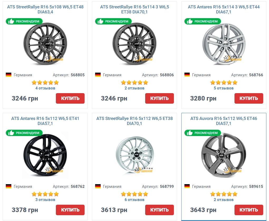Open the 4 отзывов reviews link
269x221 pixels.
[x=45, y=88]
